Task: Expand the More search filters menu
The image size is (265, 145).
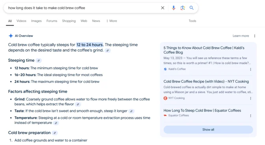Action: [112, 21]
